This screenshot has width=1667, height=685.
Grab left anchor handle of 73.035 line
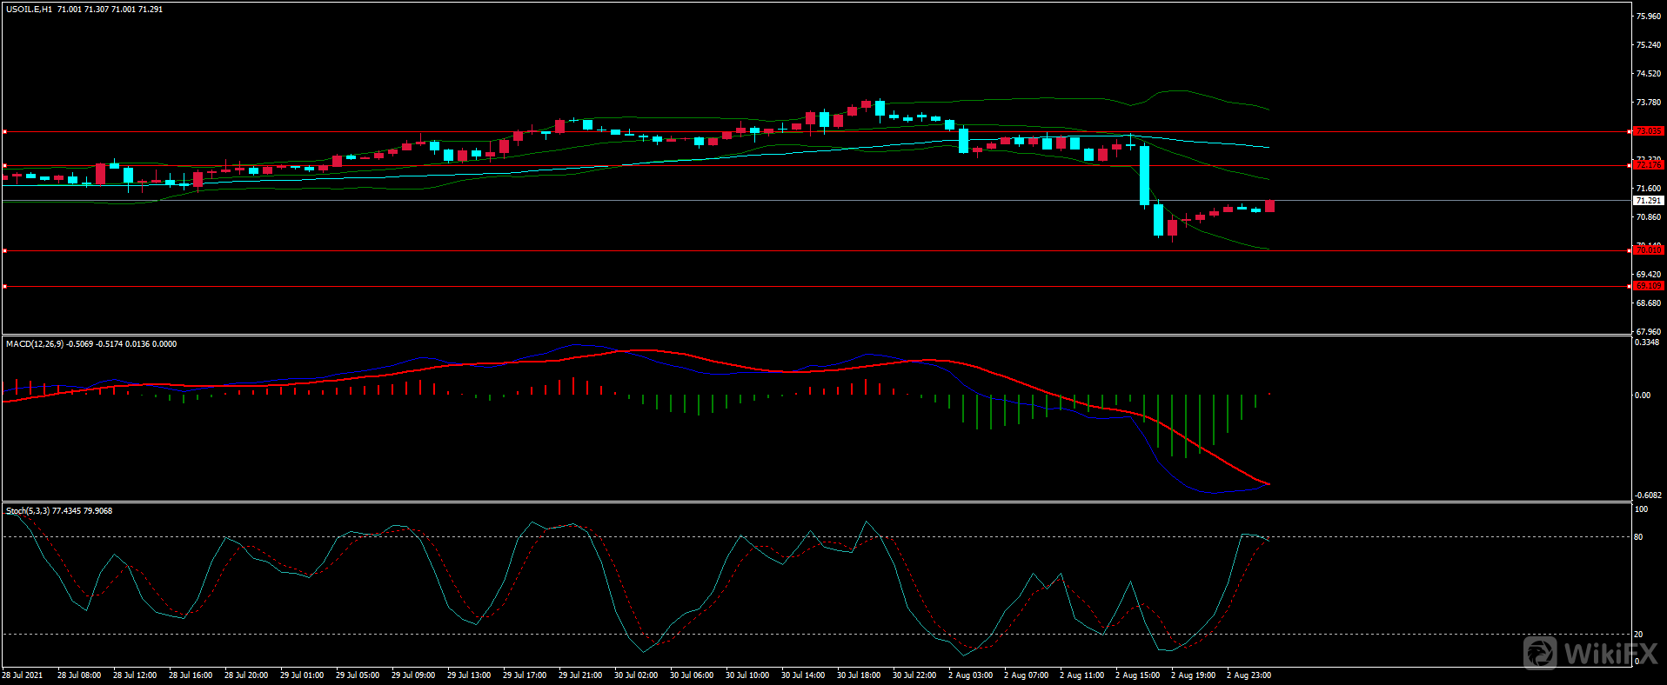click(5, 132)
